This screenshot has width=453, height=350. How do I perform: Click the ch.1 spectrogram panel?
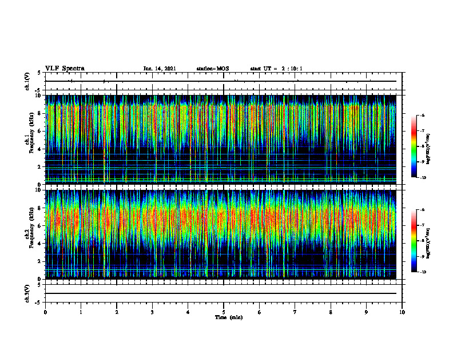click(221, 140)
